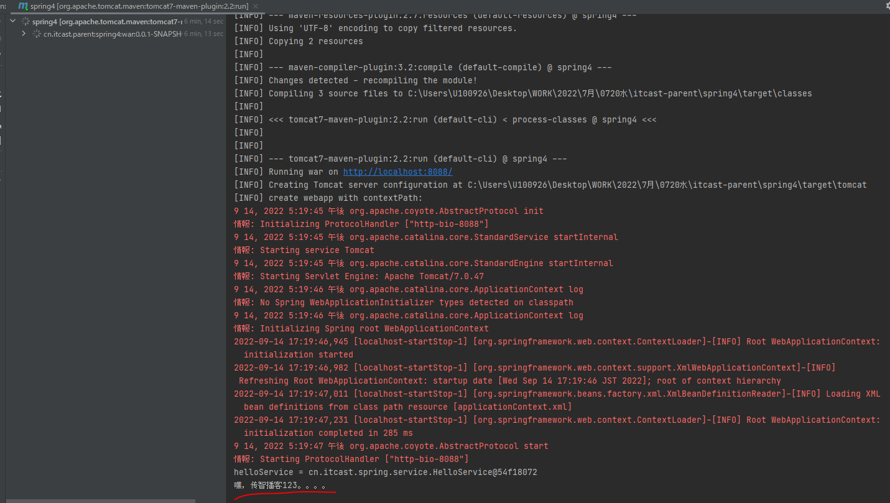This screenshot has width=890, height=503.
Task: Click the 'Starting Servlet Engine: Apache Tomcat/7.0.47' line
Action: [358, 276]
